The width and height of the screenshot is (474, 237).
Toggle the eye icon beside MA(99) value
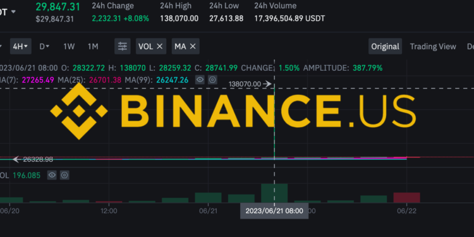[200, 80]
